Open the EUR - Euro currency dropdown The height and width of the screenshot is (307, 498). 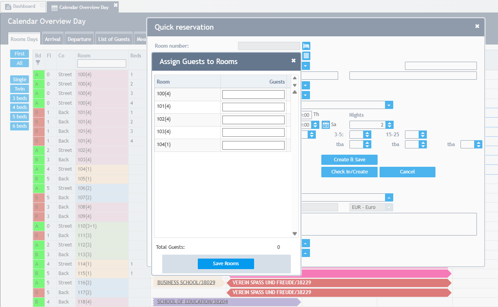point(389,207)
